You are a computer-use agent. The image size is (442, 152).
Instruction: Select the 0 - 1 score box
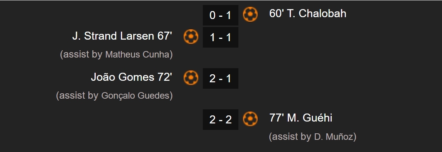point(220,15)
